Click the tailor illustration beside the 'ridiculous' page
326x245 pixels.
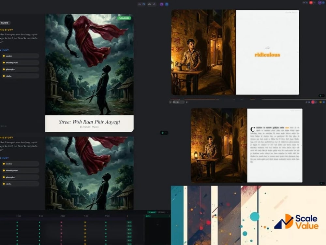click(203, 52)
